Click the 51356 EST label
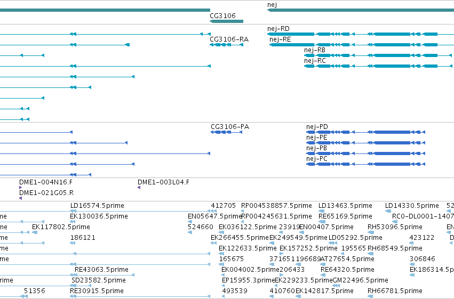 [35, 291]
